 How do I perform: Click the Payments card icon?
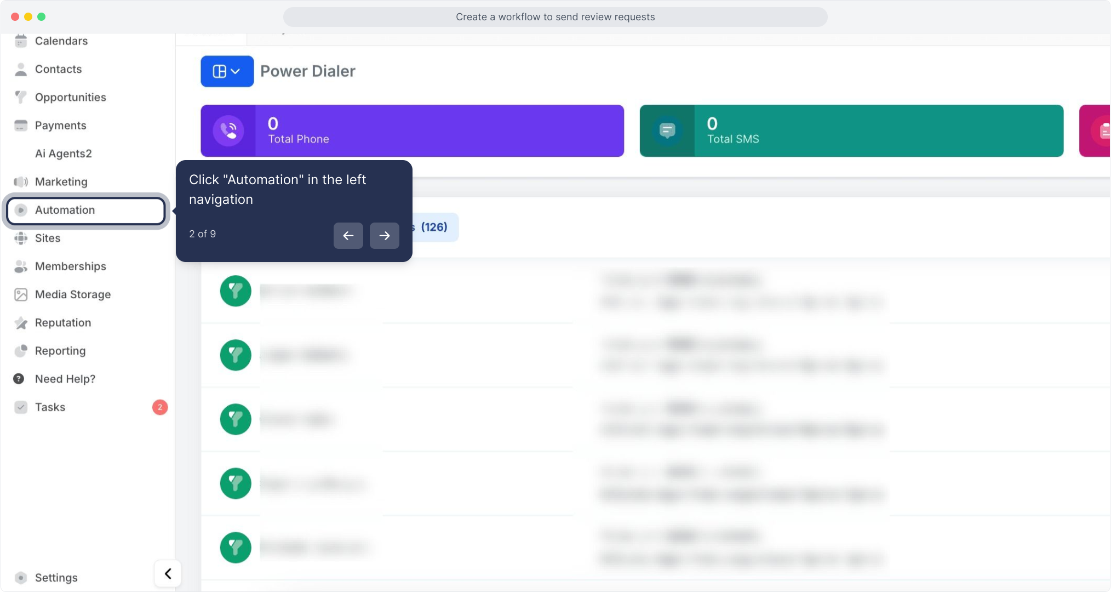tap(21, 126)
